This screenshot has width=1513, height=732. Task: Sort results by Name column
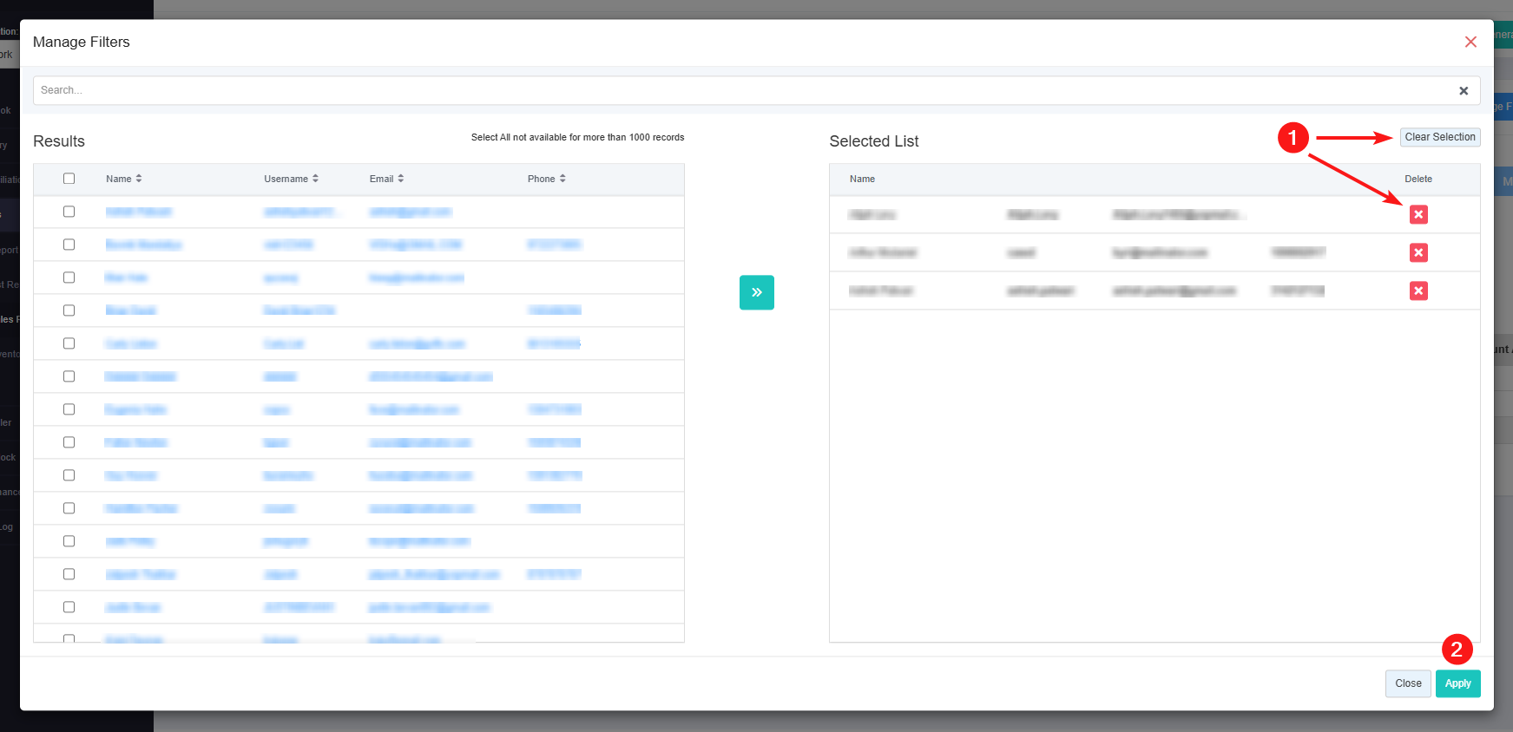click(x=124, y=179)
